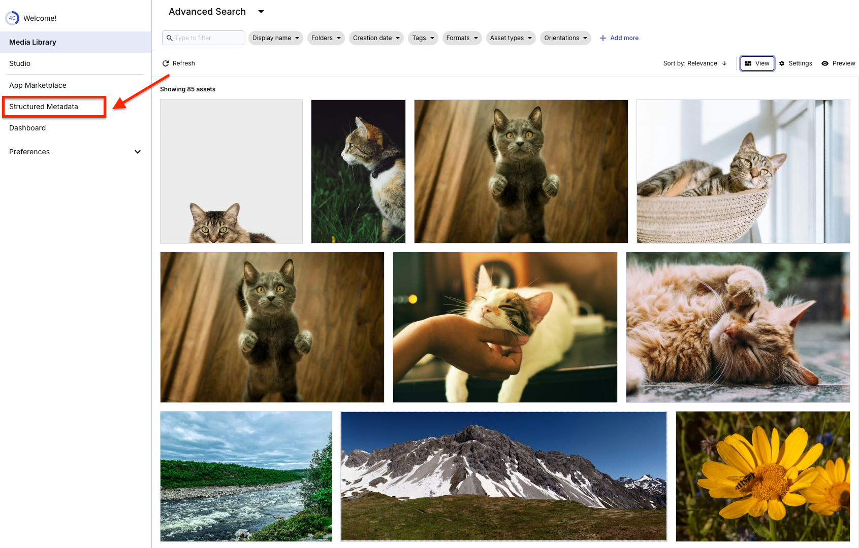Open Settings via the gear icon
Image resolution: width=859 pixels, height=548 pixels.
(x=782, y=63)
